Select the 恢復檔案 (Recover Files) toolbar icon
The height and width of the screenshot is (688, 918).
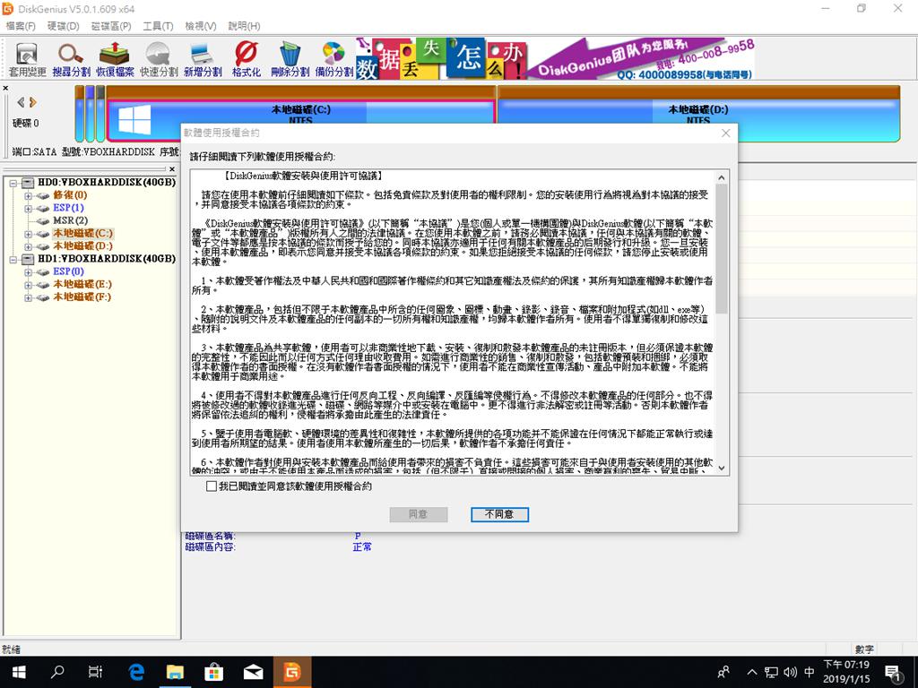point(115,60)
